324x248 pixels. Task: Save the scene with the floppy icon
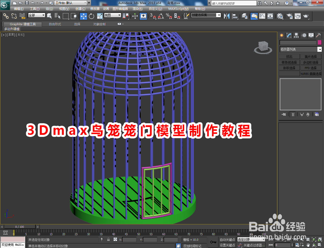27,3
